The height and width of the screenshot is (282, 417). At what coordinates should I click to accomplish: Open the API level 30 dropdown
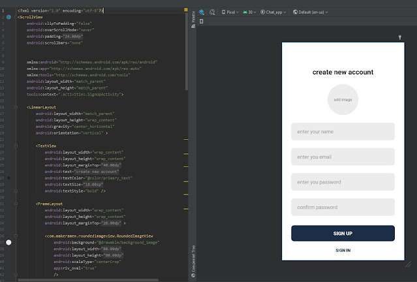(250, 12)
